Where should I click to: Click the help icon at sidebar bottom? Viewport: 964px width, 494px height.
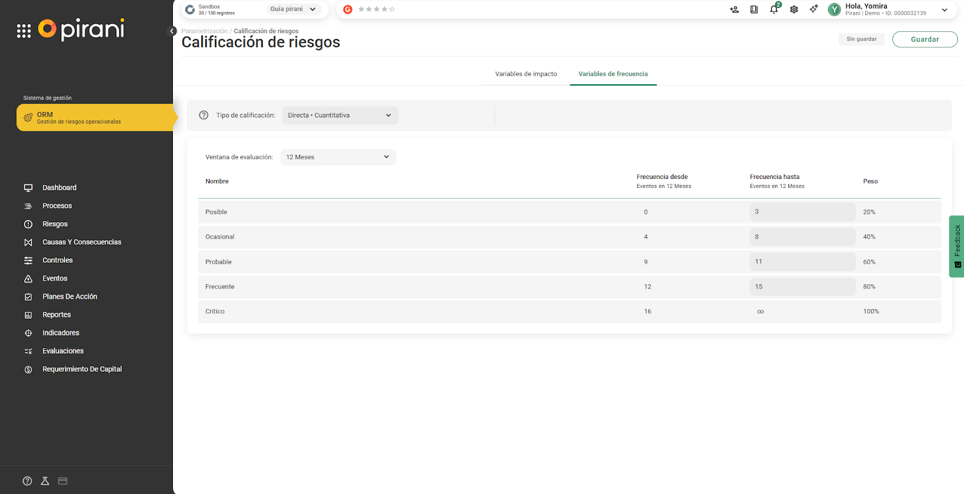pyautogui.click(x=27, y=481)
